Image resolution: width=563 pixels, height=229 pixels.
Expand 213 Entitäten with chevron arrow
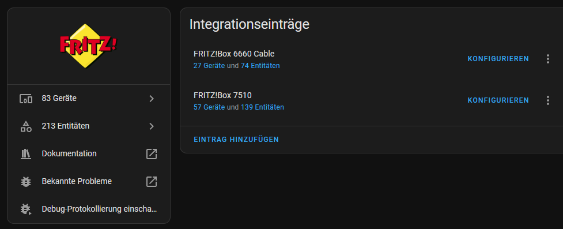(x=152, y=126)
